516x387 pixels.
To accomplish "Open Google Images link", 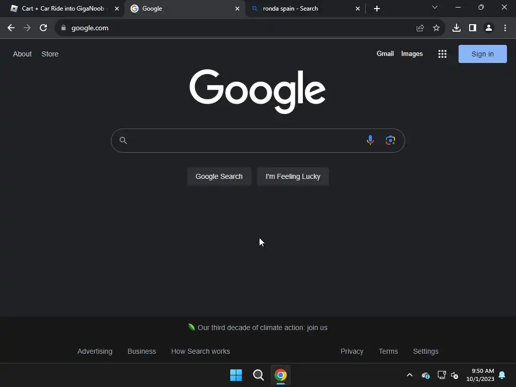I will tap(412, 53).
